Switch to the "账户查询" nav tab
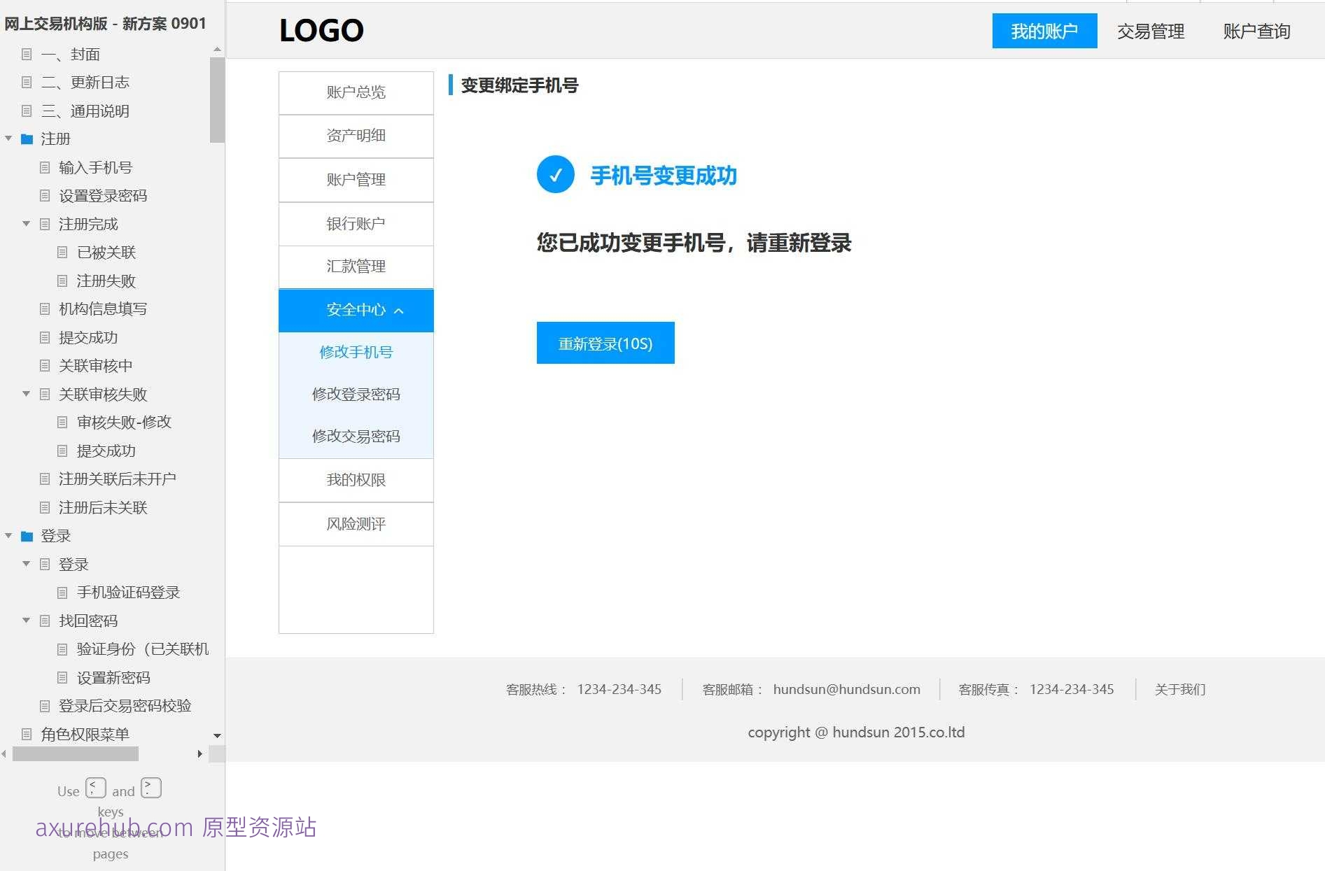 click(x=1256, y=31)
